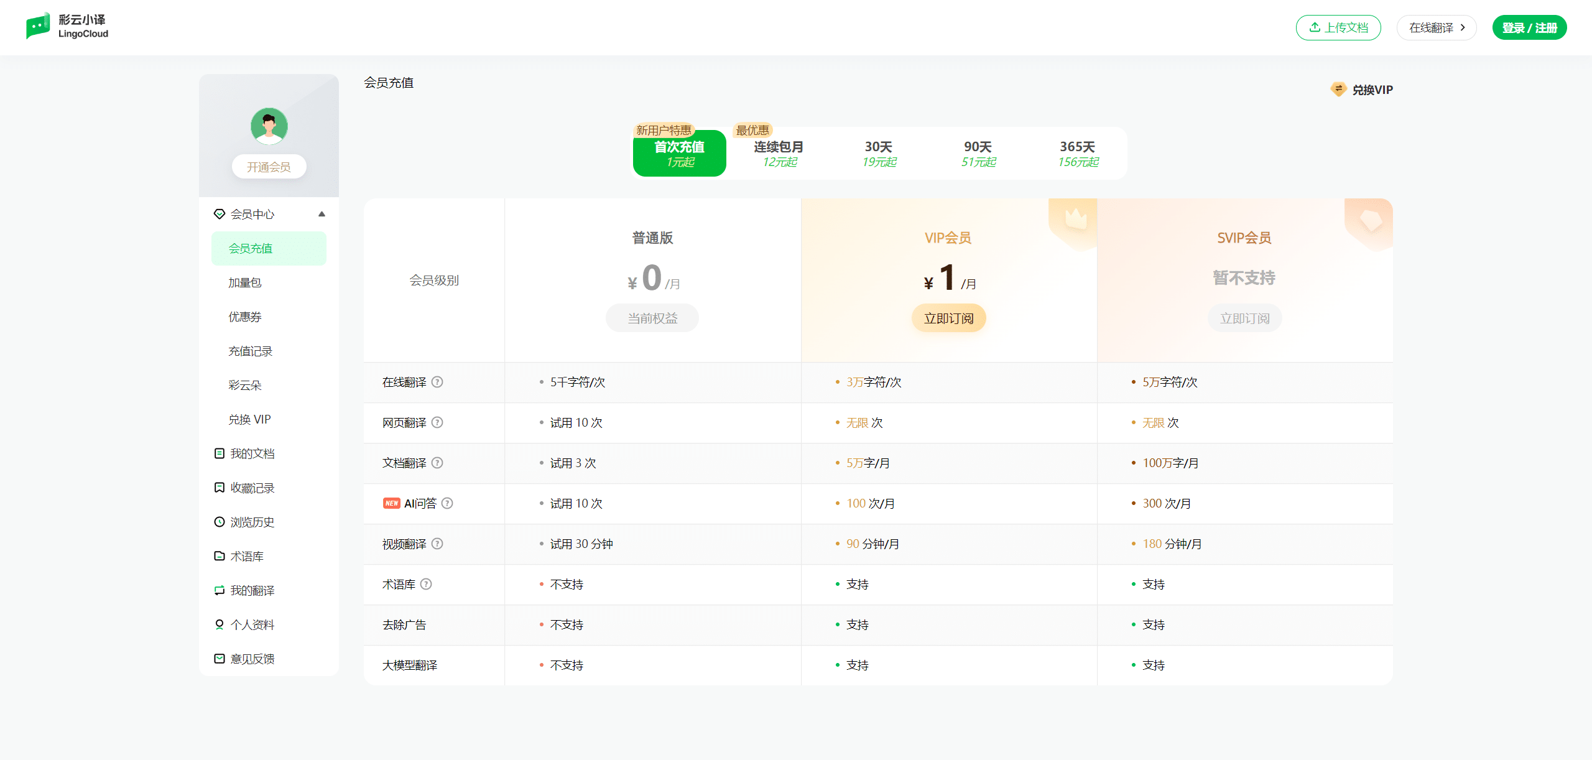Open help tooltip for 文档翻译 row

pos(438,463)
